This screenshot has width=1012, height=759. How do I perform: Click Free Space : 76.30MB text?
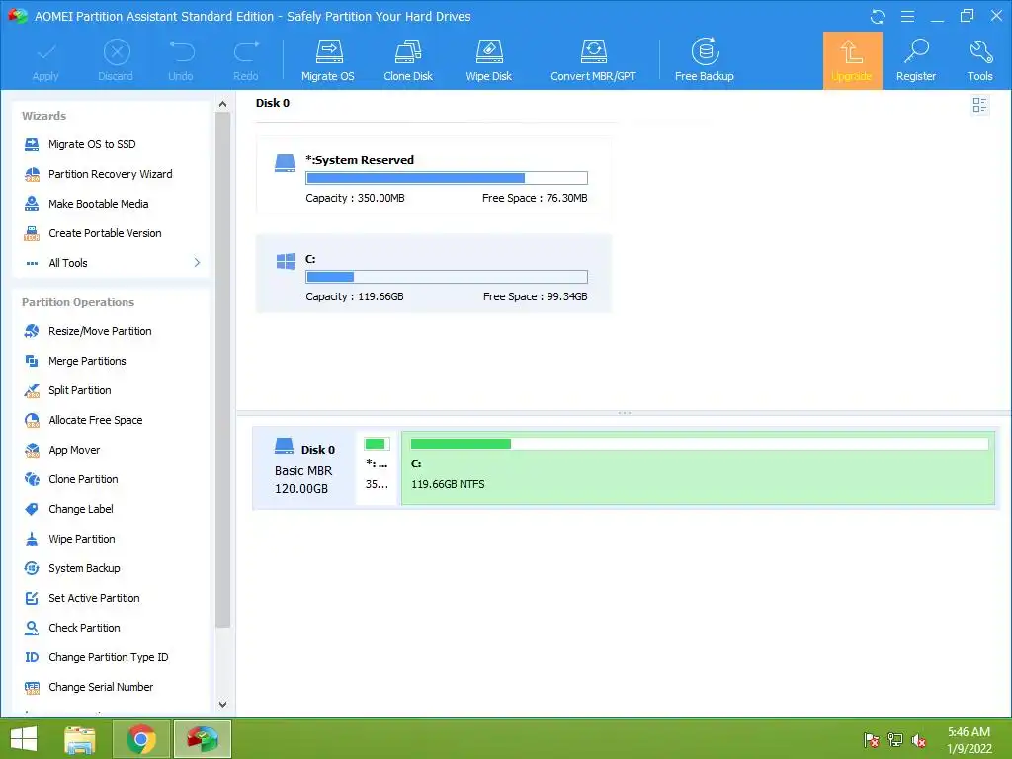coord(535,198)
